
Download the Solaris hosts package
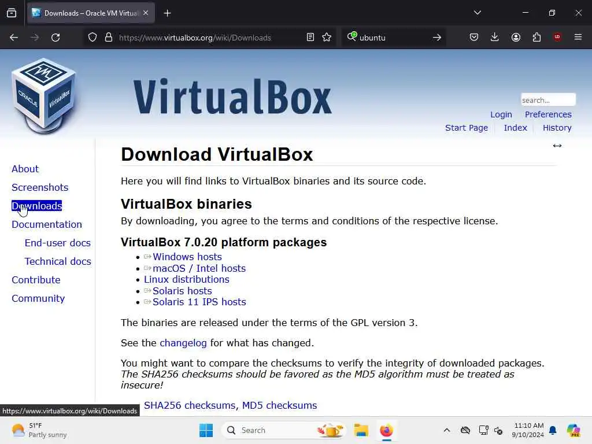click(182, 291)
